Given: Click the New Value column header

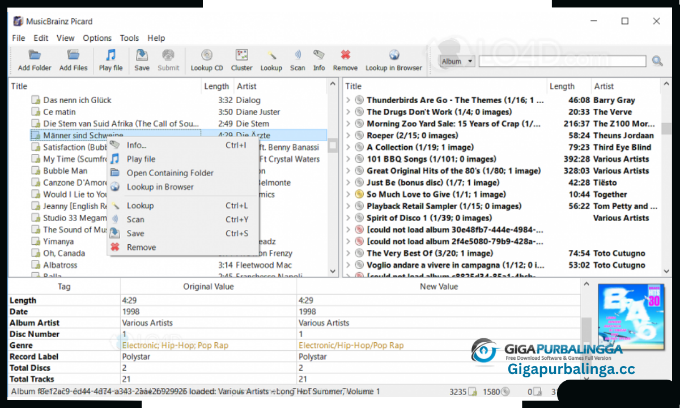Looking at the screenshot, I should click(439, 287).
